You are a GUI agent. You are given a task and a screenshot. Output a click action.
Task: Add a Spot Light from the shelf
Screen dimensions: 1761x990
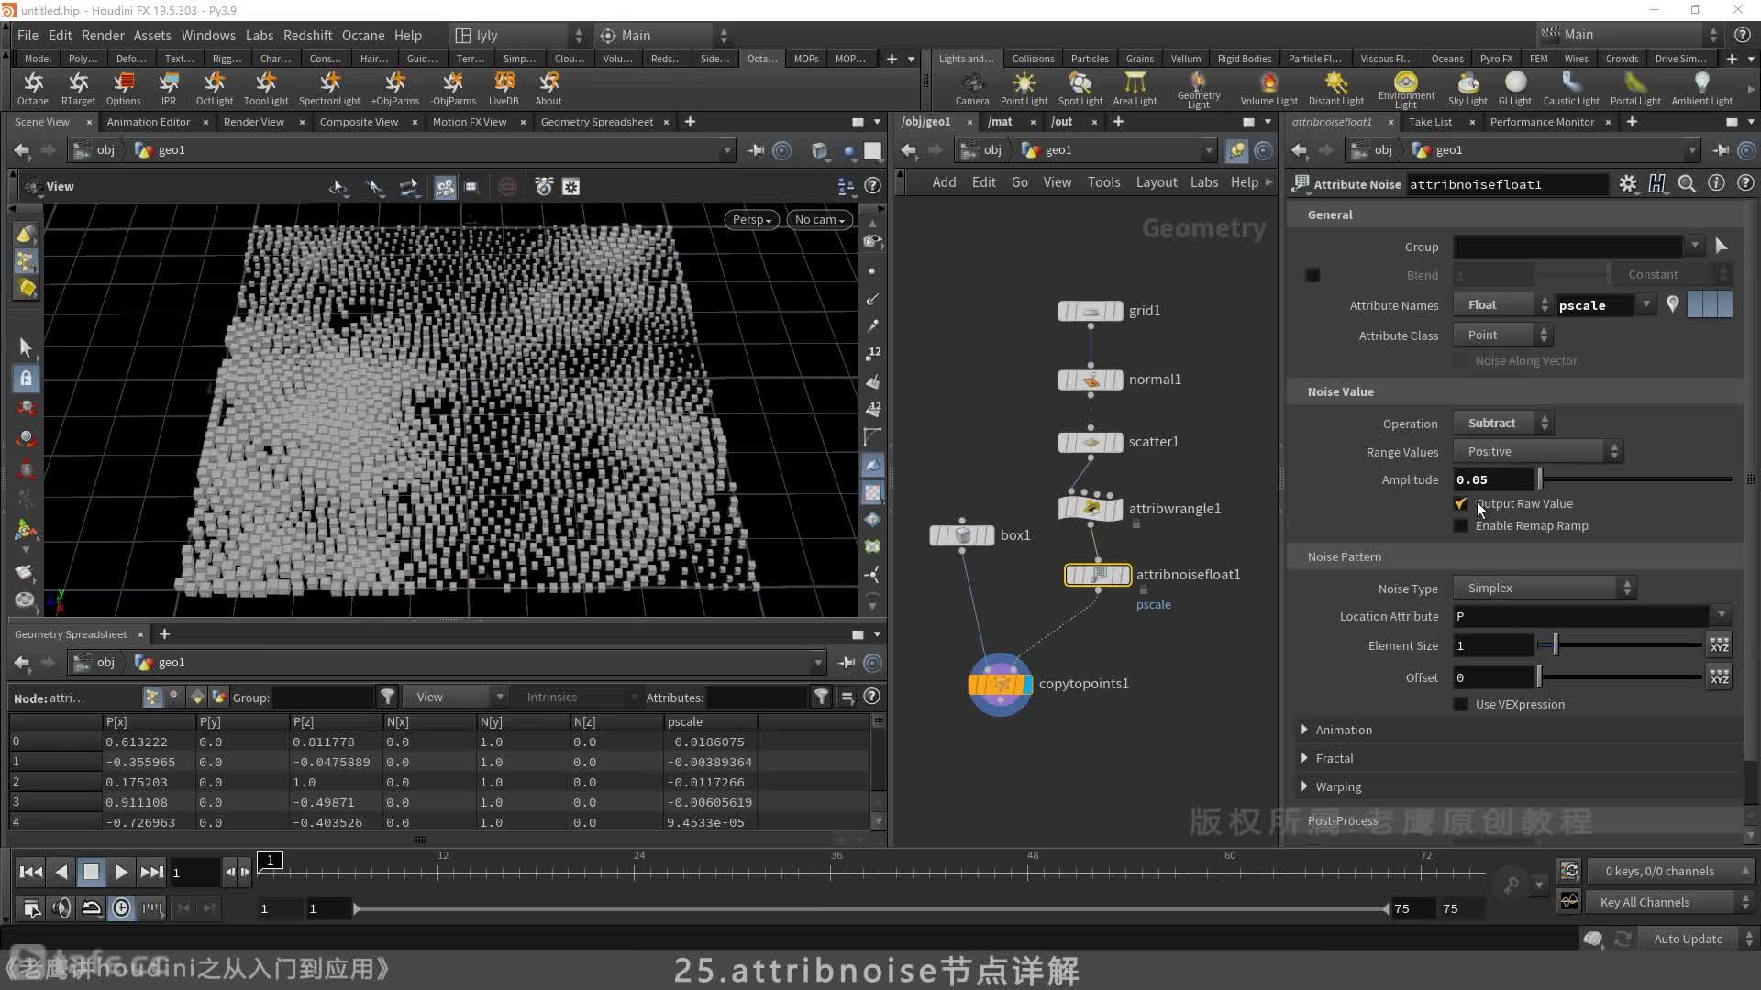pos(1080,89)
